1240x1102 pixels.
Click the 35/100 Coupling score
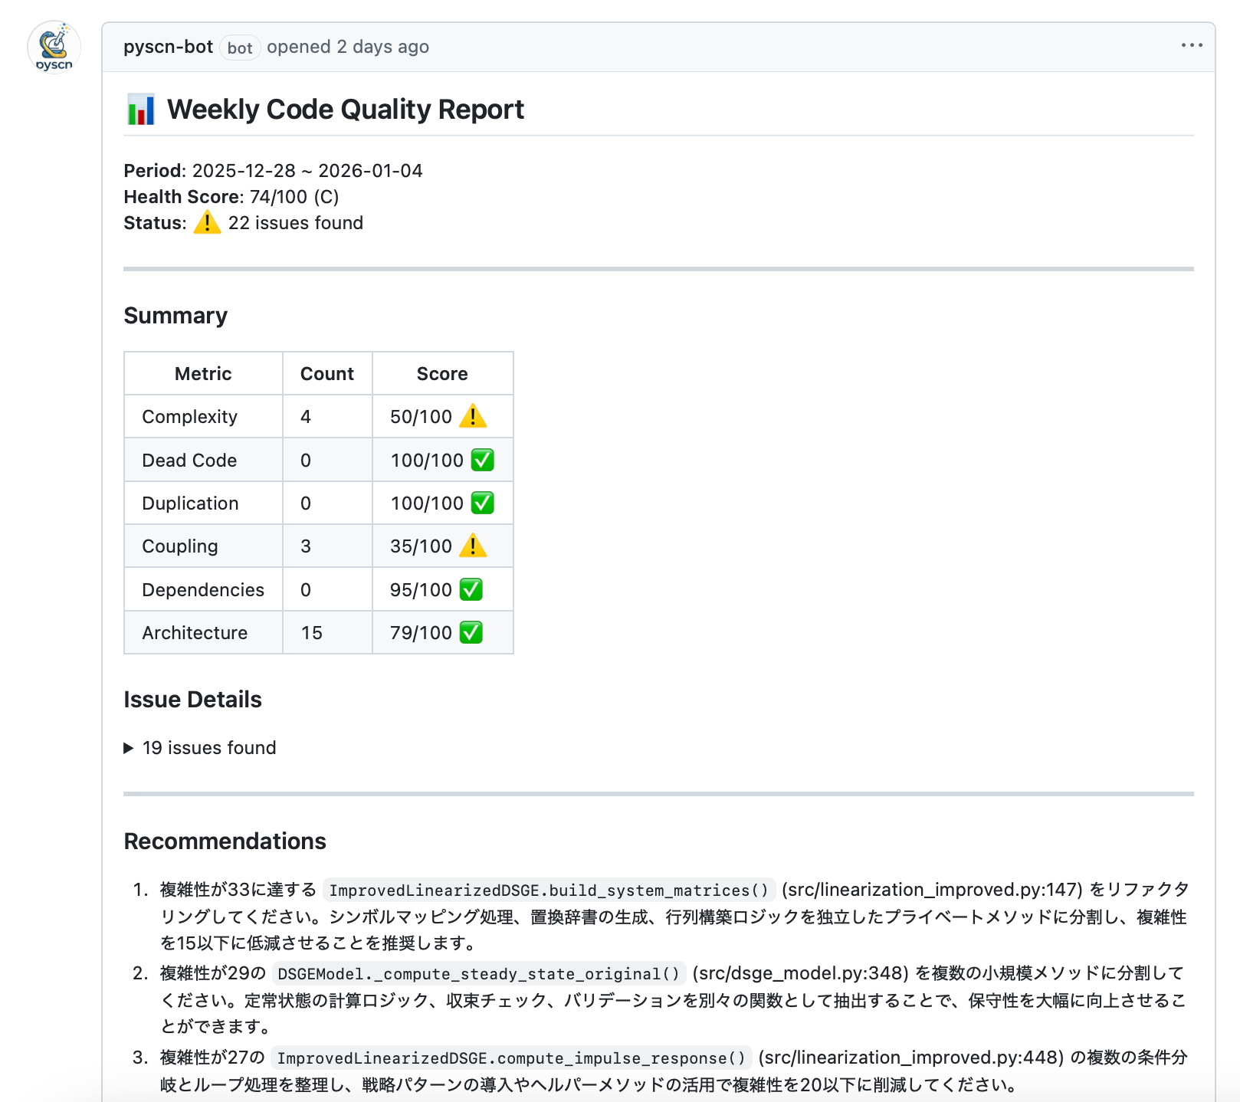(422, 546)
